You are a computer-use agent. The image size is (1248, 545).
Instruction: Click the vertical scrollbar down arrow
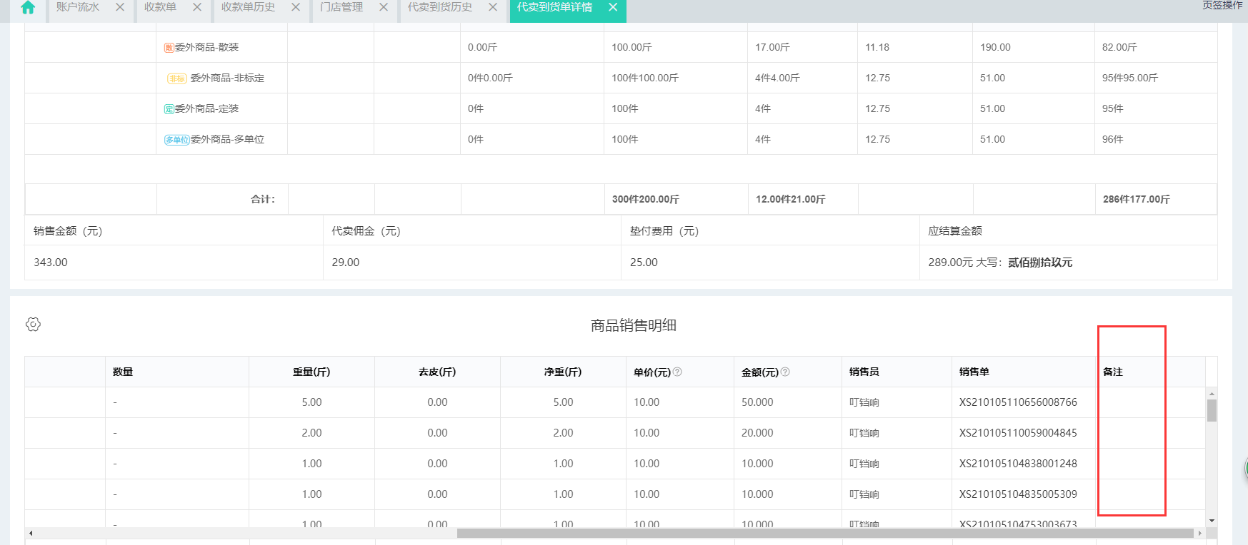1212,521
